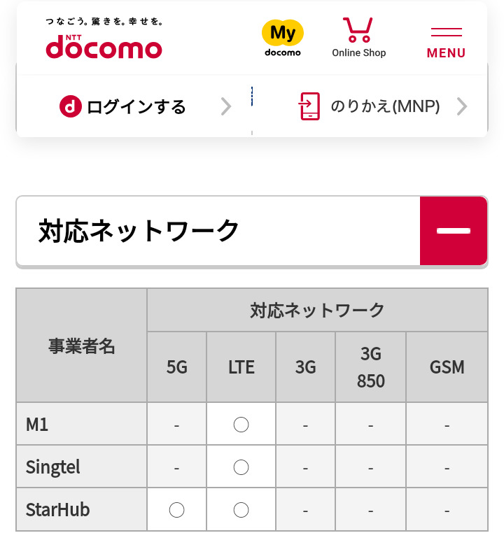Select the Singtel row label
Viewport: 504px width, 554px height.
click(53, 467)
